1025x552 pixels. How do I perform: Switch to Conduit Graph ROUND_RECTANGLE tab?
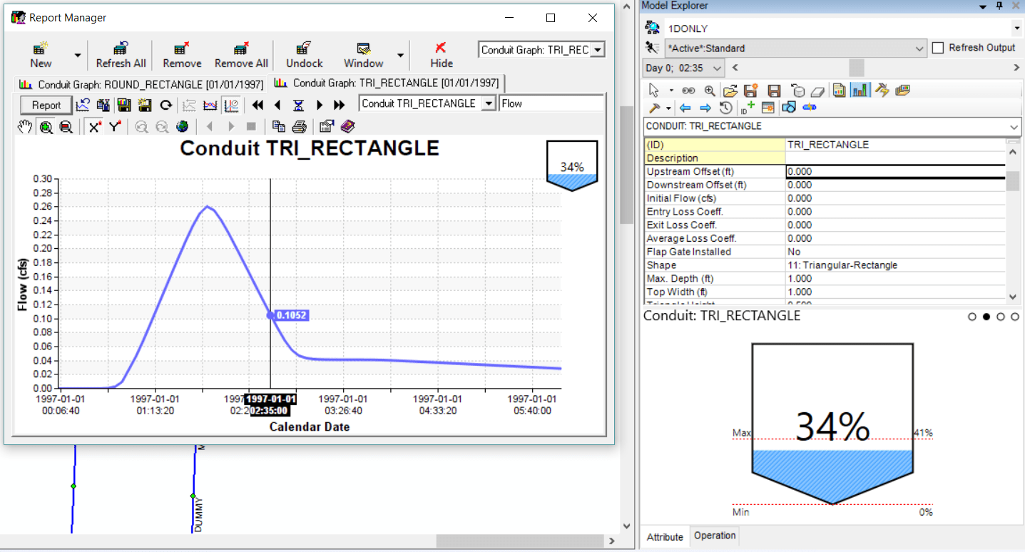(140, 84)
